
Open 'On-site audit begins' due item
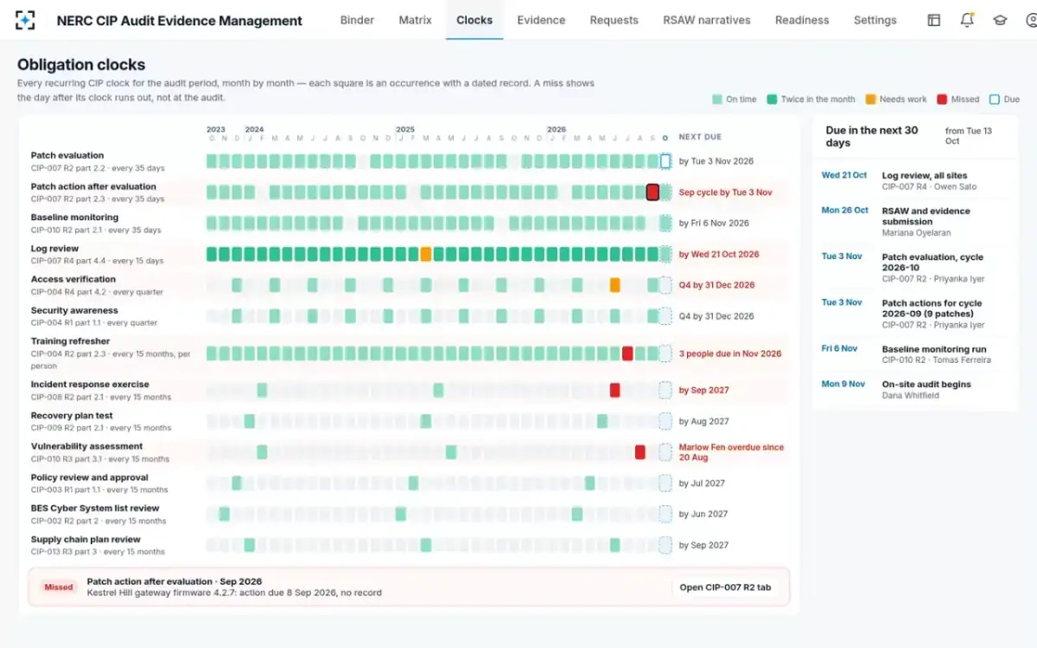click(914, 389)
